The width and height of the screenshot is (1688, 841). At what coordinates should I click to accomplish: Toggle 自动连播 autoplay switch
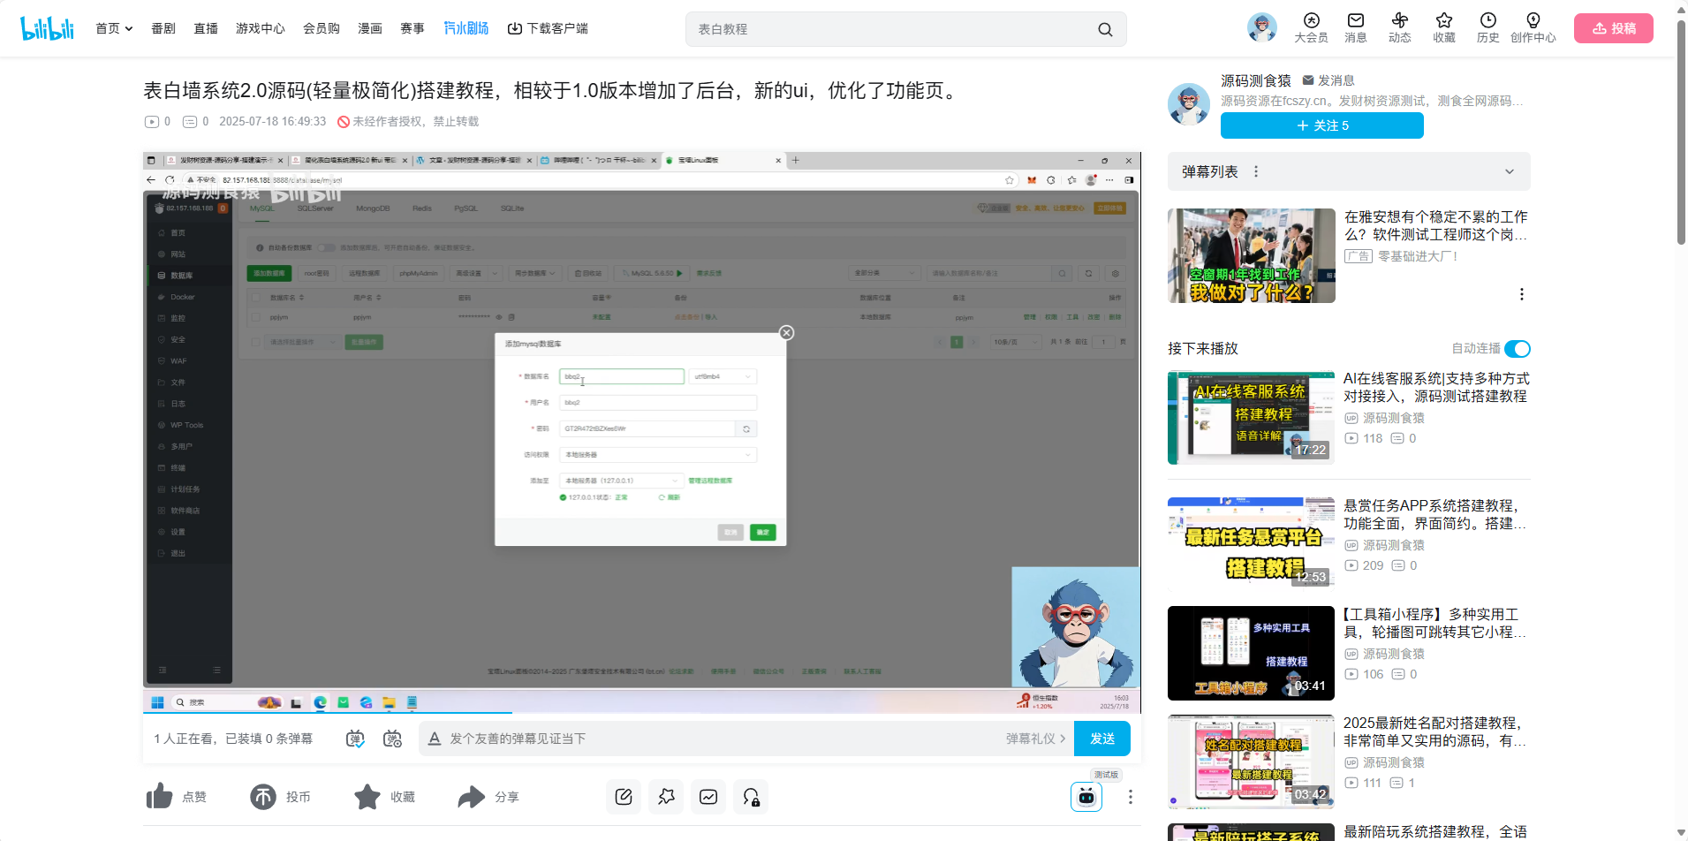pos(1517,349)
